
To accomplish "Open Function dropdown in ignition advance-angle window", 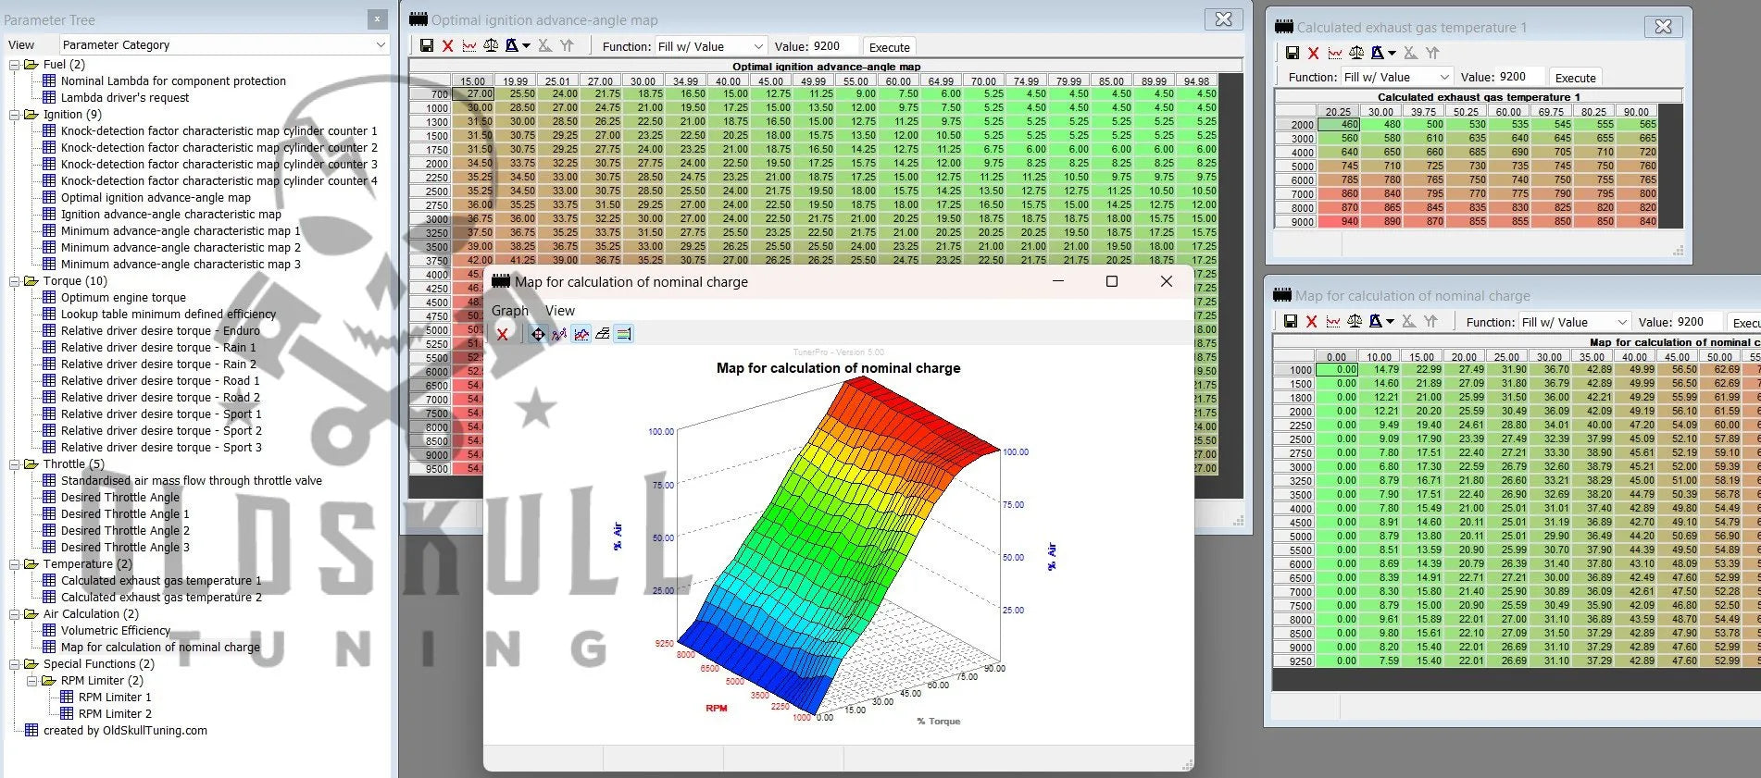I will click(x=710, y=47).
